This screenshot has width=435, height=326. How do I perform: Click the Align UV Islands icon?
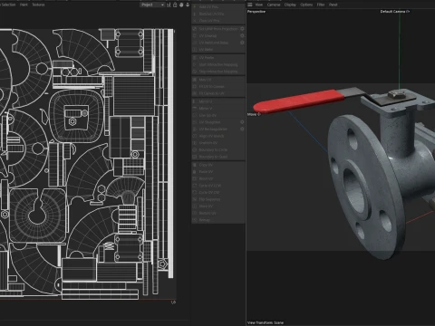coord(195,136)
